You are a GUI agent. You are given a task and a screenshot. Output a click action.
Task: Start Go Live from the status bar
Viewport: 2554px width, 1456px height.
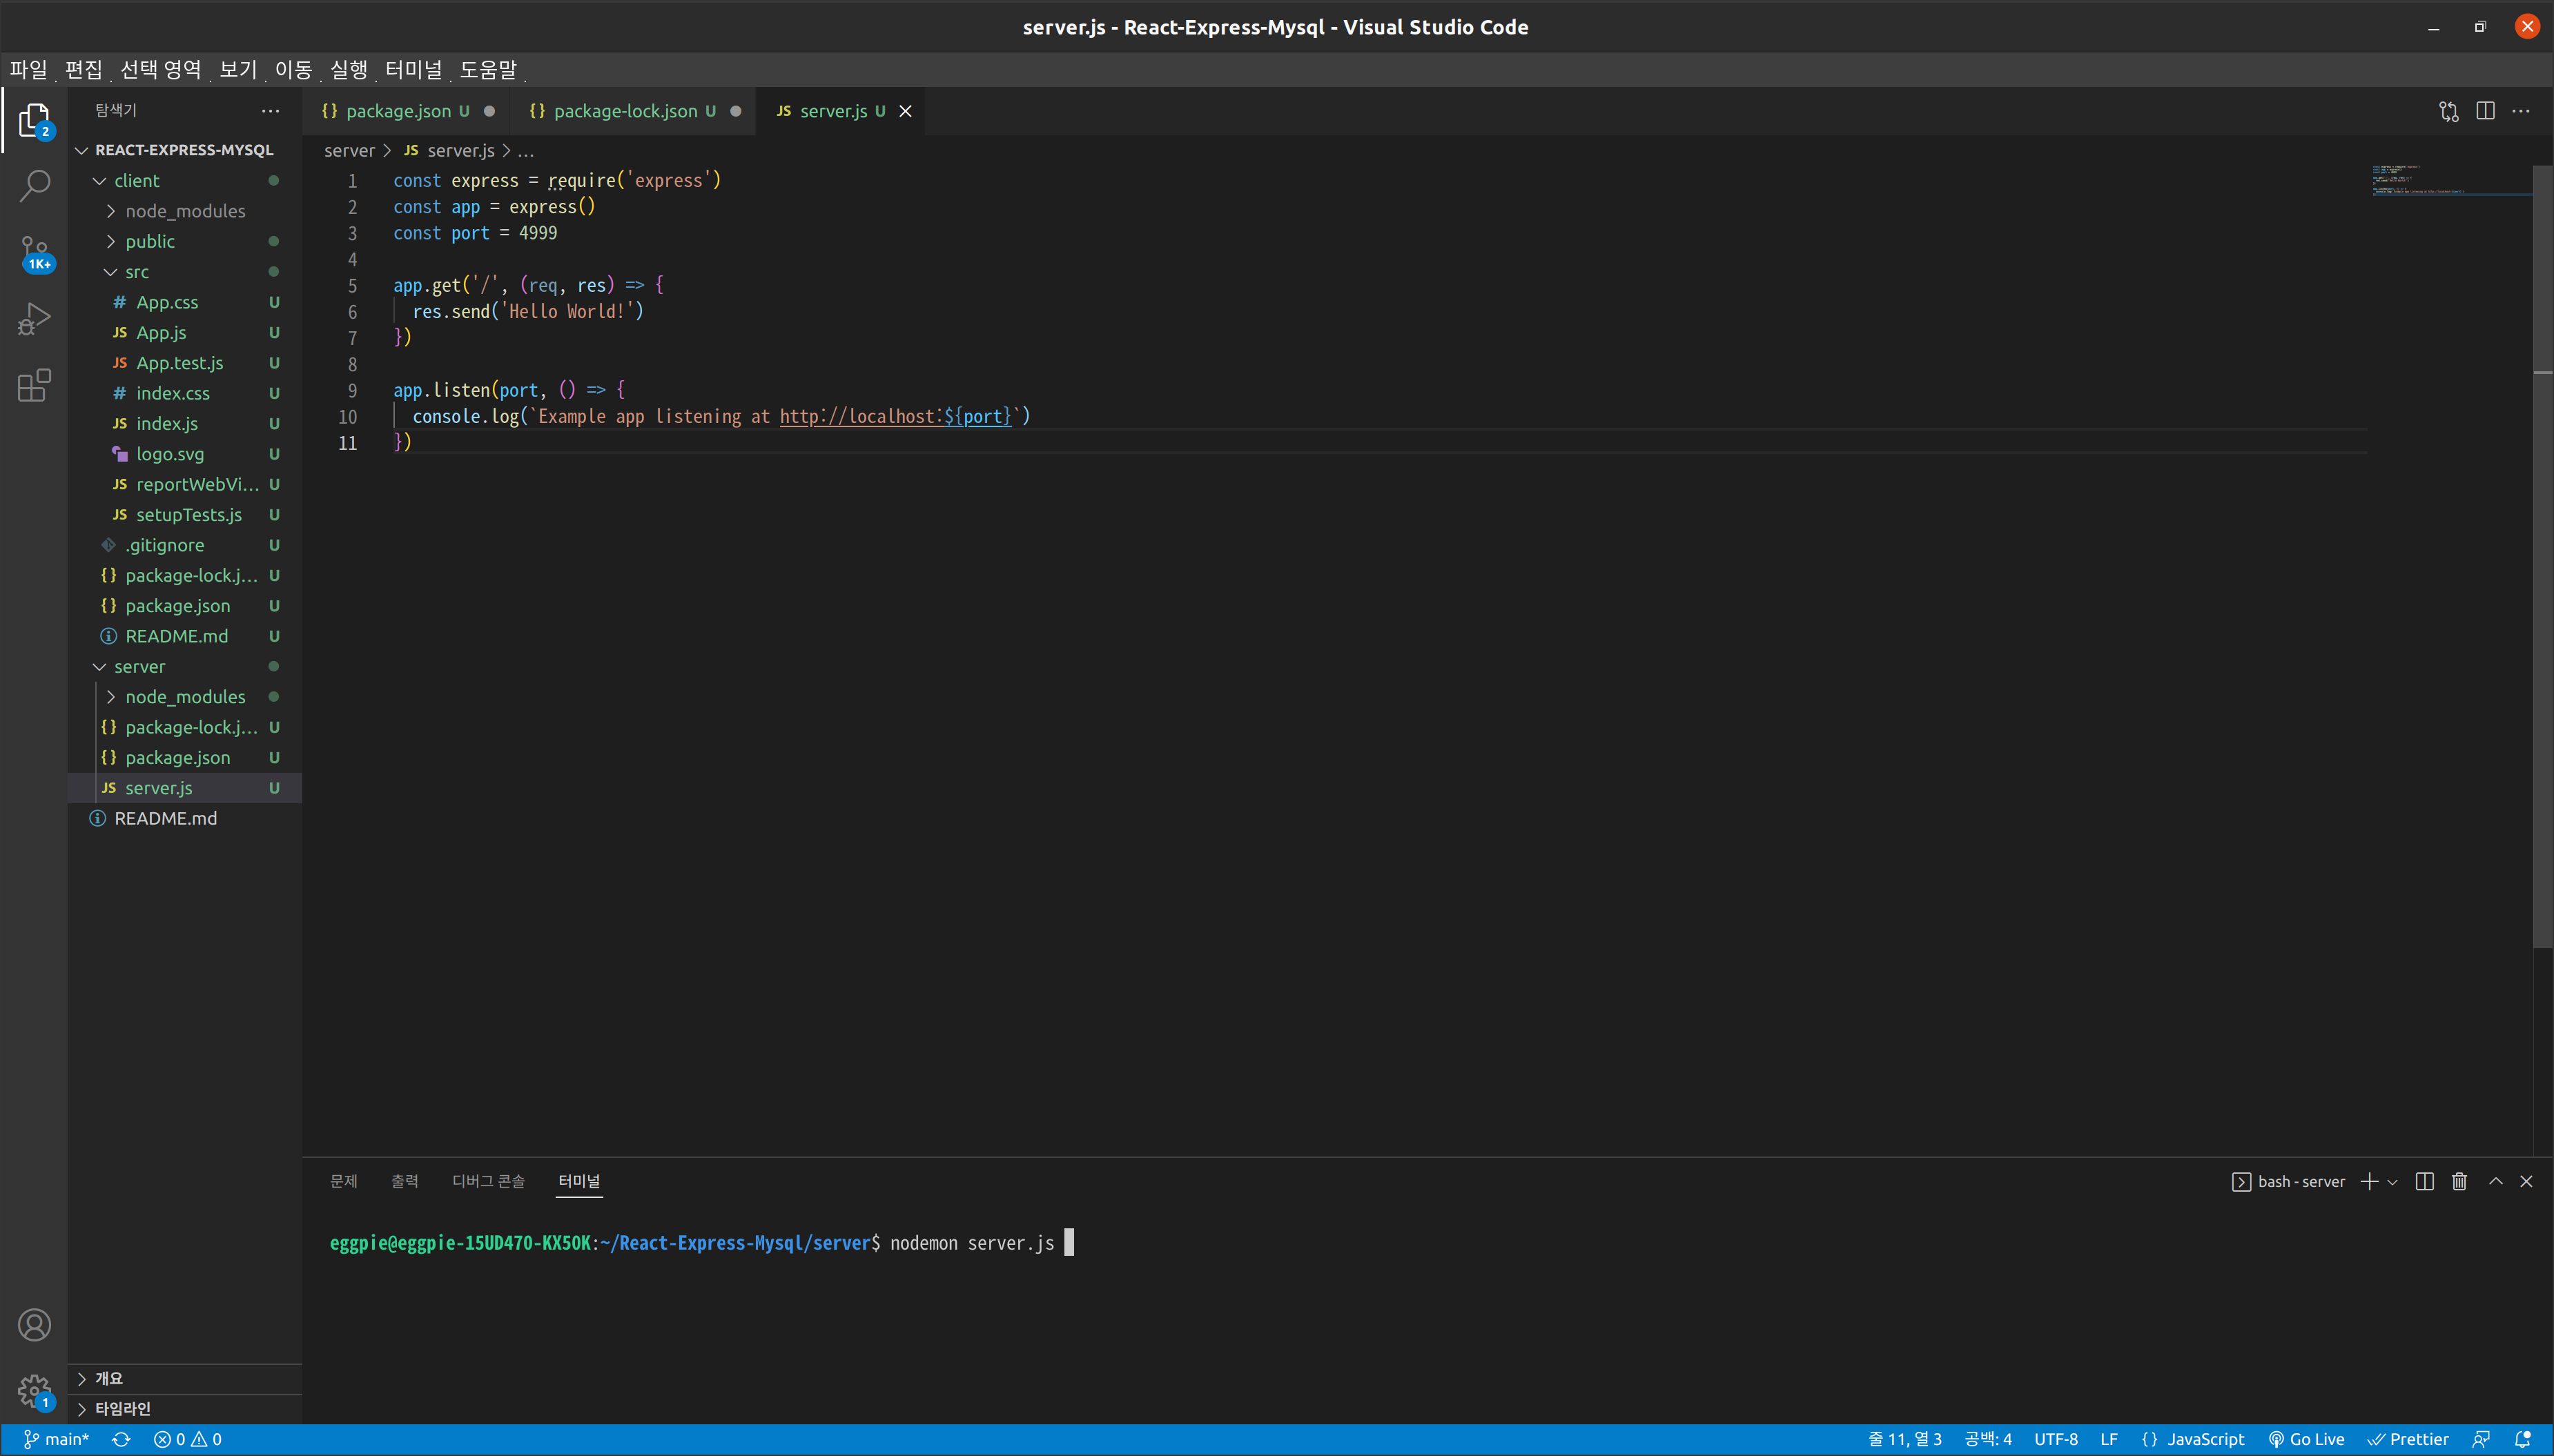click(2307, 1439)
